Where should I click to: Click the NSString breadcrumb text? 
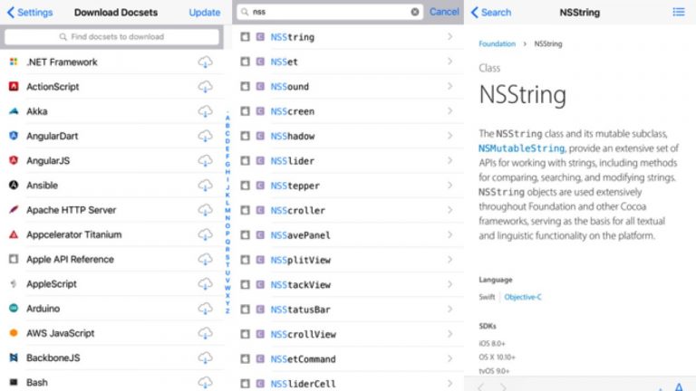tap(548, 43)
